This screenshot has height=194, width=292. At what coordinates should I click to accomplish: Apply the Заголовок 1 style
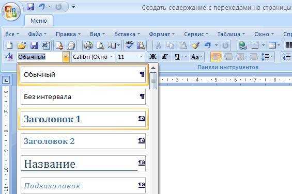click(83, 119)
